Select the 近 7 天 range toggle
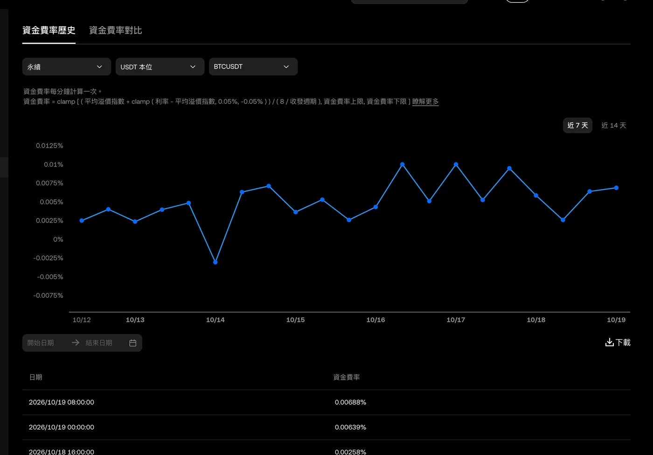This screenshot has width=653, height=455. [577, 125]
